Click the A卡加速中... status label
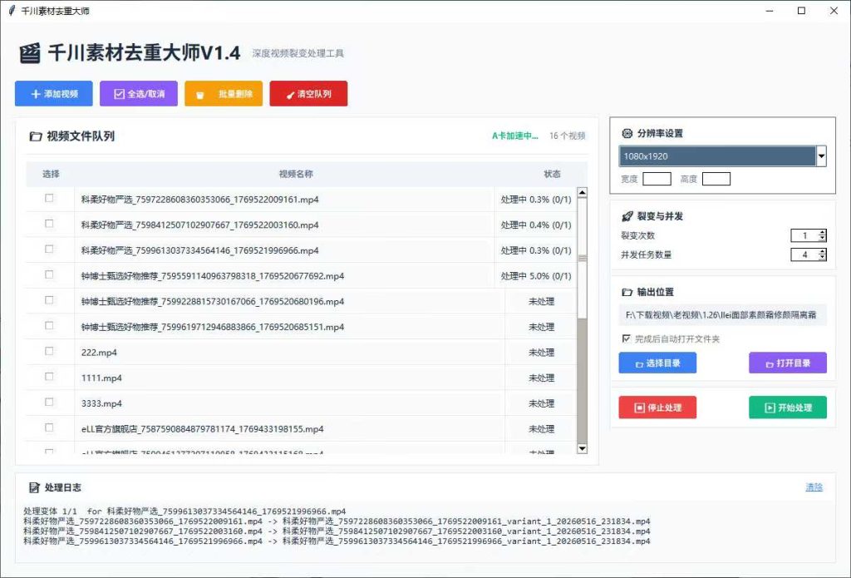 coord(515,136)
